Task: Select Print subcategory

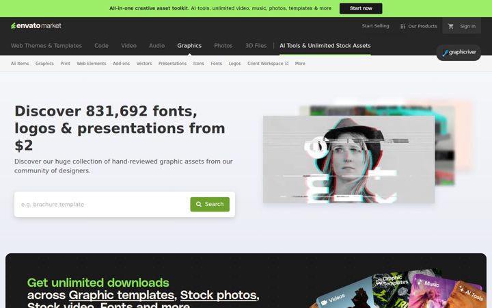Action: 66,64
